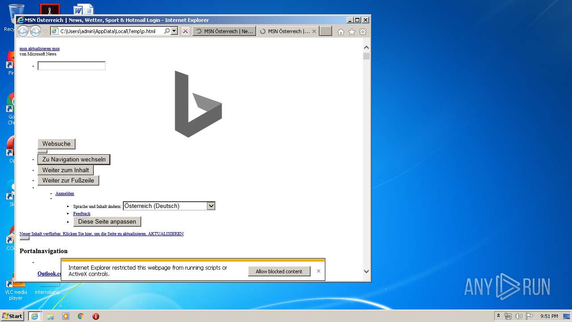This screenshot has width=572, height=322.
Task: Go back with the browser Back arrow
Action: (23, 31)
